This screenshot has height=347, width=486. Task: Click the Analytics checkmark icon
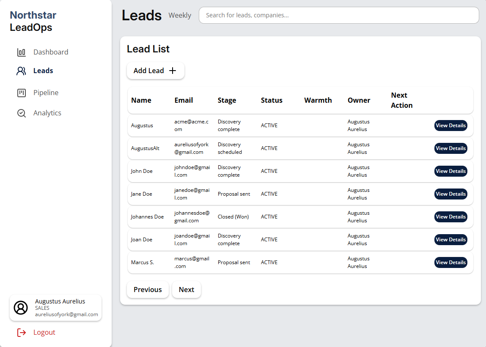tap(21, 112)
